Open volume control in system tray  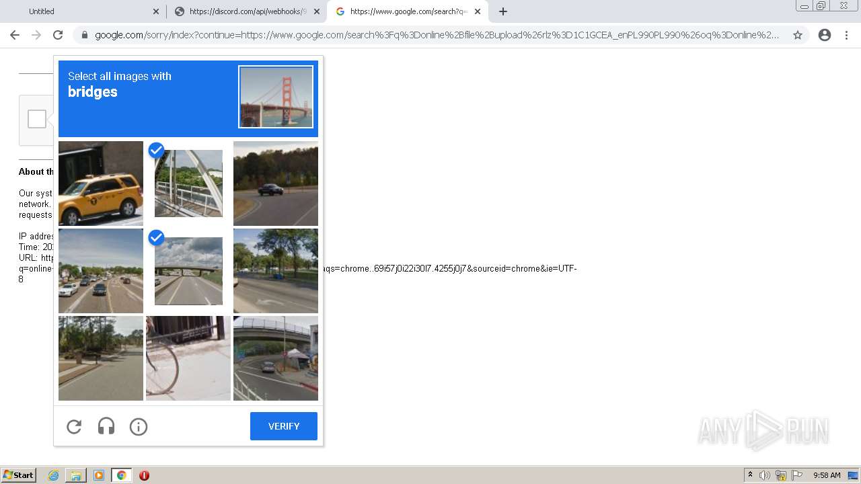[765, 475]
